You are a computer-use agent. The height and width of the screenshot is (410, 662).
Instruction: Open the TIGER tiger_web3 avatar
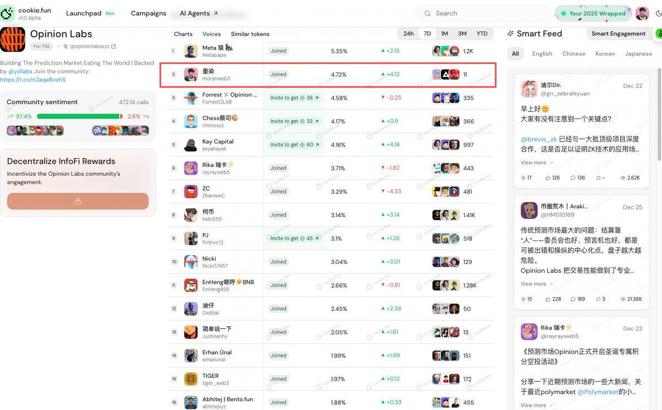point(191,379)
